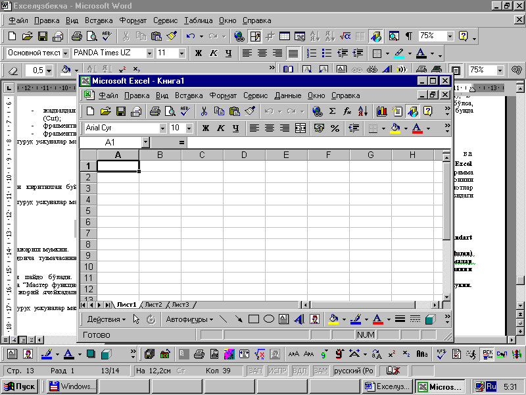The image size is (526, 395).
Task: Click Excel's AutoSum sigma icon
Action: tap(332, 111)
